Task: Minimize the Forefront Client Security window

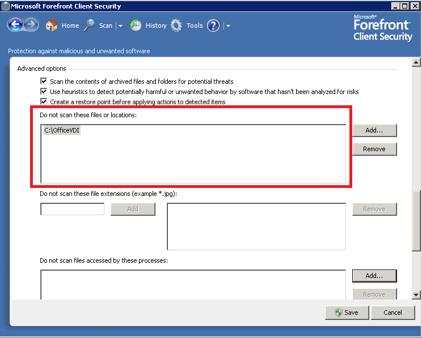Action: [395, 6]
